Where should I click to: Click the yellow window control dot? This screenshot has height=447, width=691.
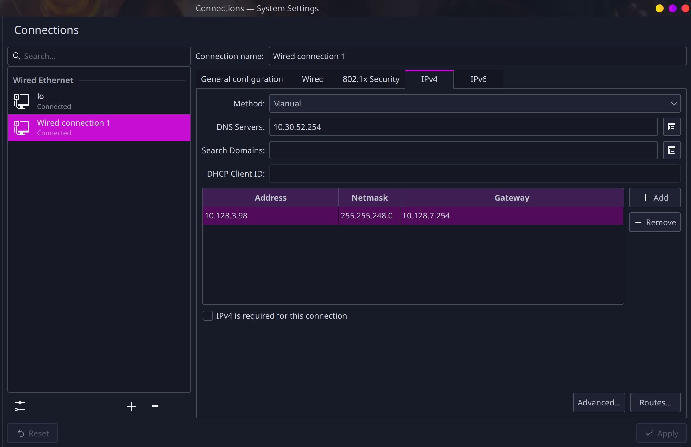point(659,8)
